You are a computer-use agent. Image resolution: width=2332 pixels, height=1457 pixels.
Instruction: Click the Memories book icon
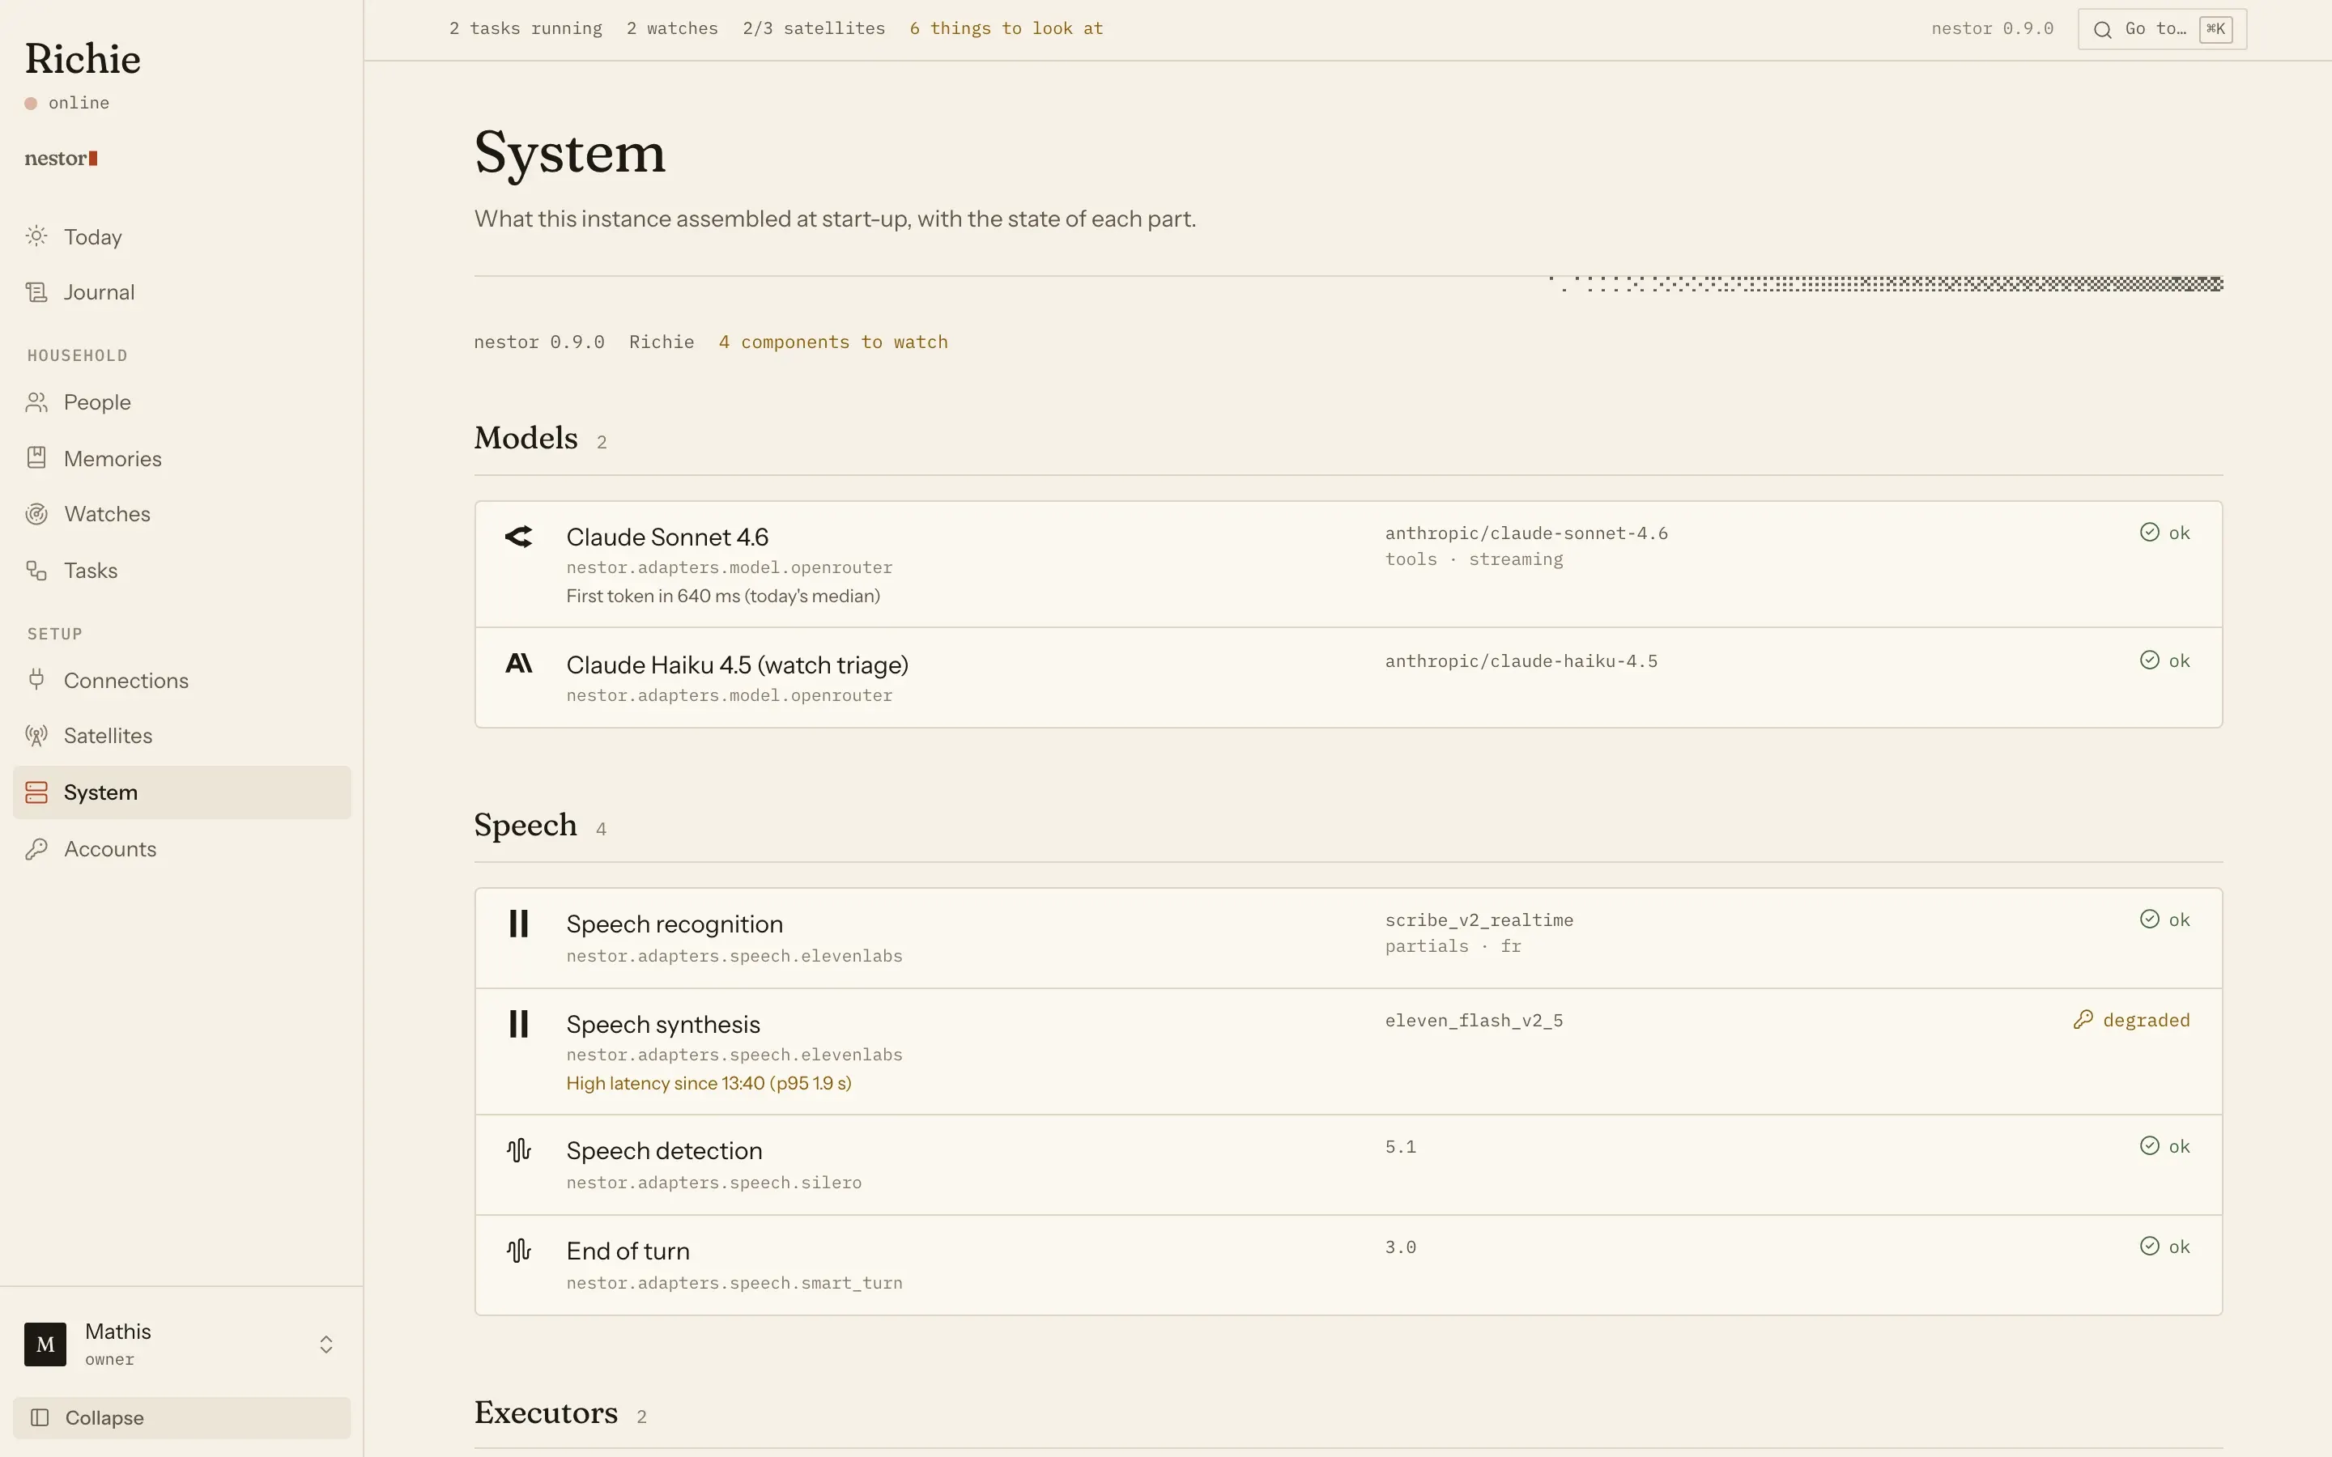click(x=36, y=457)
